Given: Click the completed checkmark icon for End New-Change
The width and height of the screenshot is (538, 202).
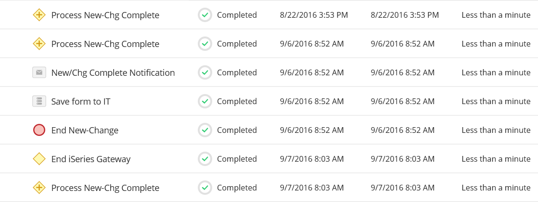Looking at the screenshot, I should pos(205,130).
